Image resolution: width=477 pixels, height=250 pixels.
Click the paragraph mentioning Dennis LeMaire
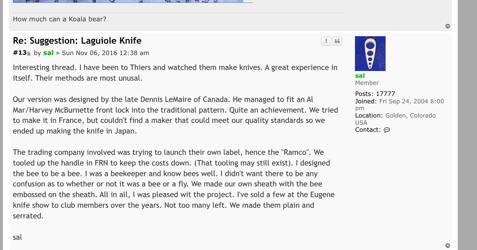(176, 115)
